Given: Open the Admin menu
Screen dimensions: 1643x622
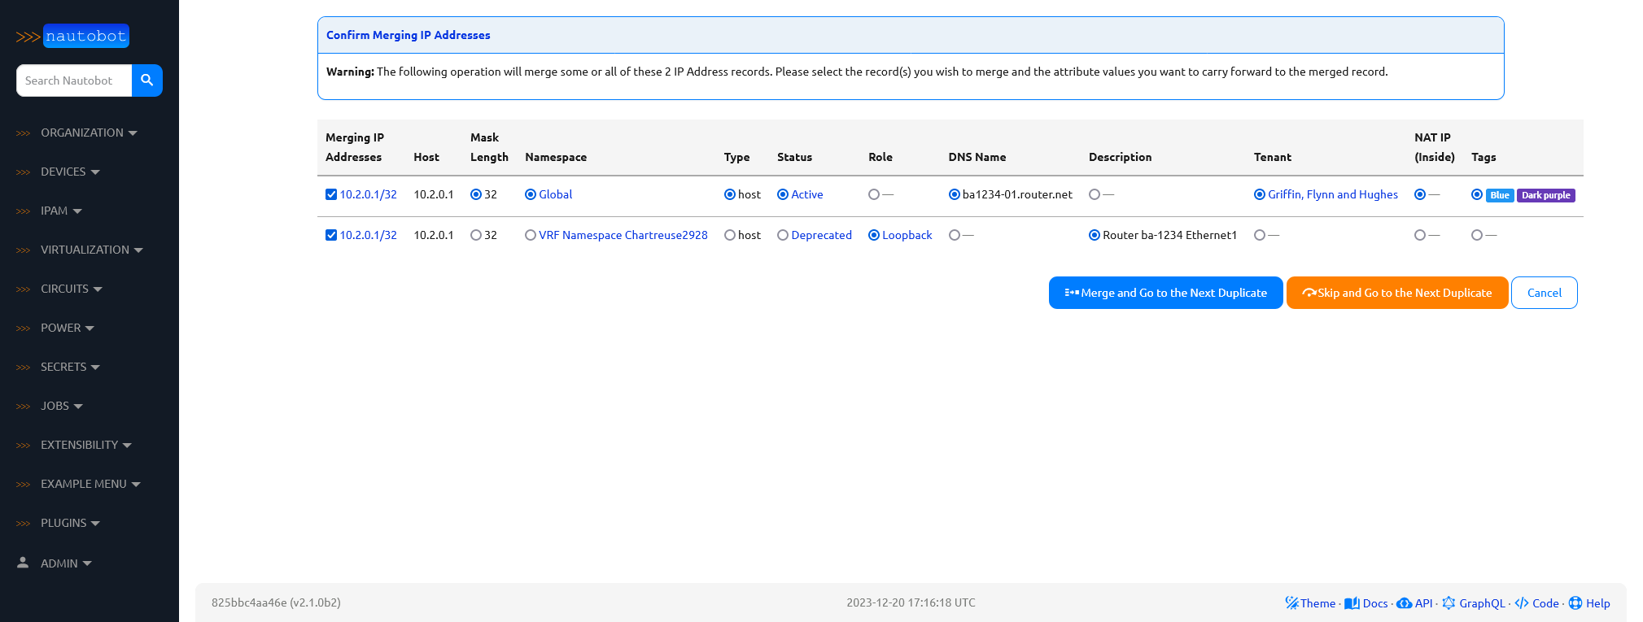Looking at the screenshot, I should coord(66,563).
